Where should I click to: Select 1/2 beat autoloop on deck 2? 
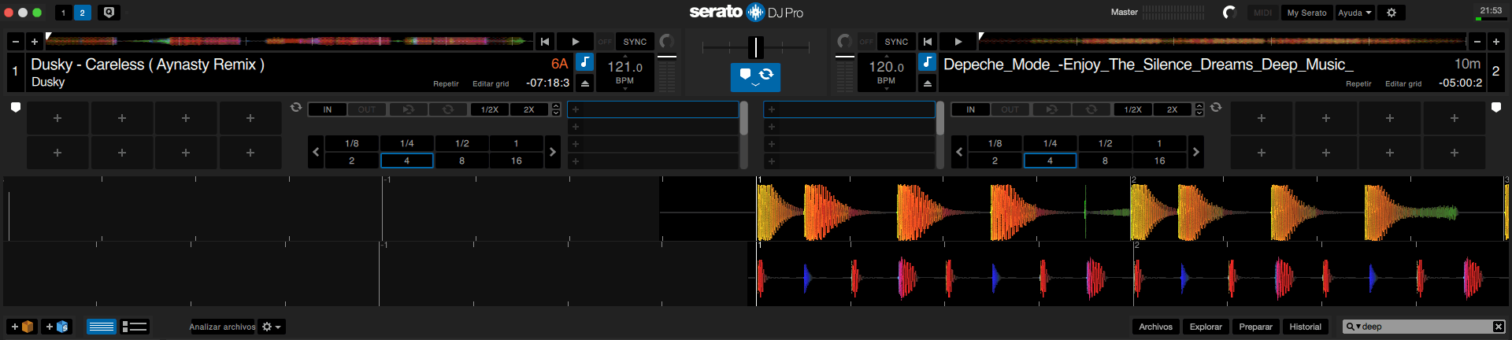point(1105,143)
